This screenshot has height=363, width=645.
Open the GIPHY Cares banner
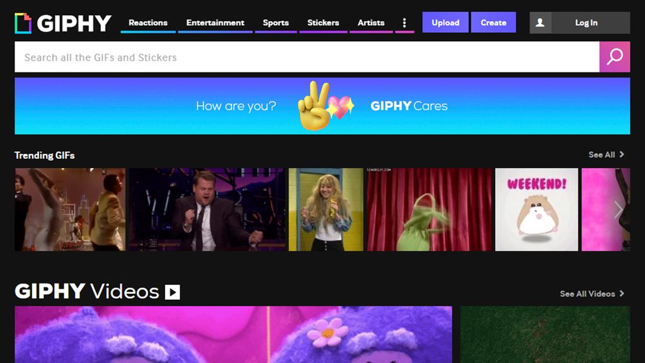coord(322,105)
